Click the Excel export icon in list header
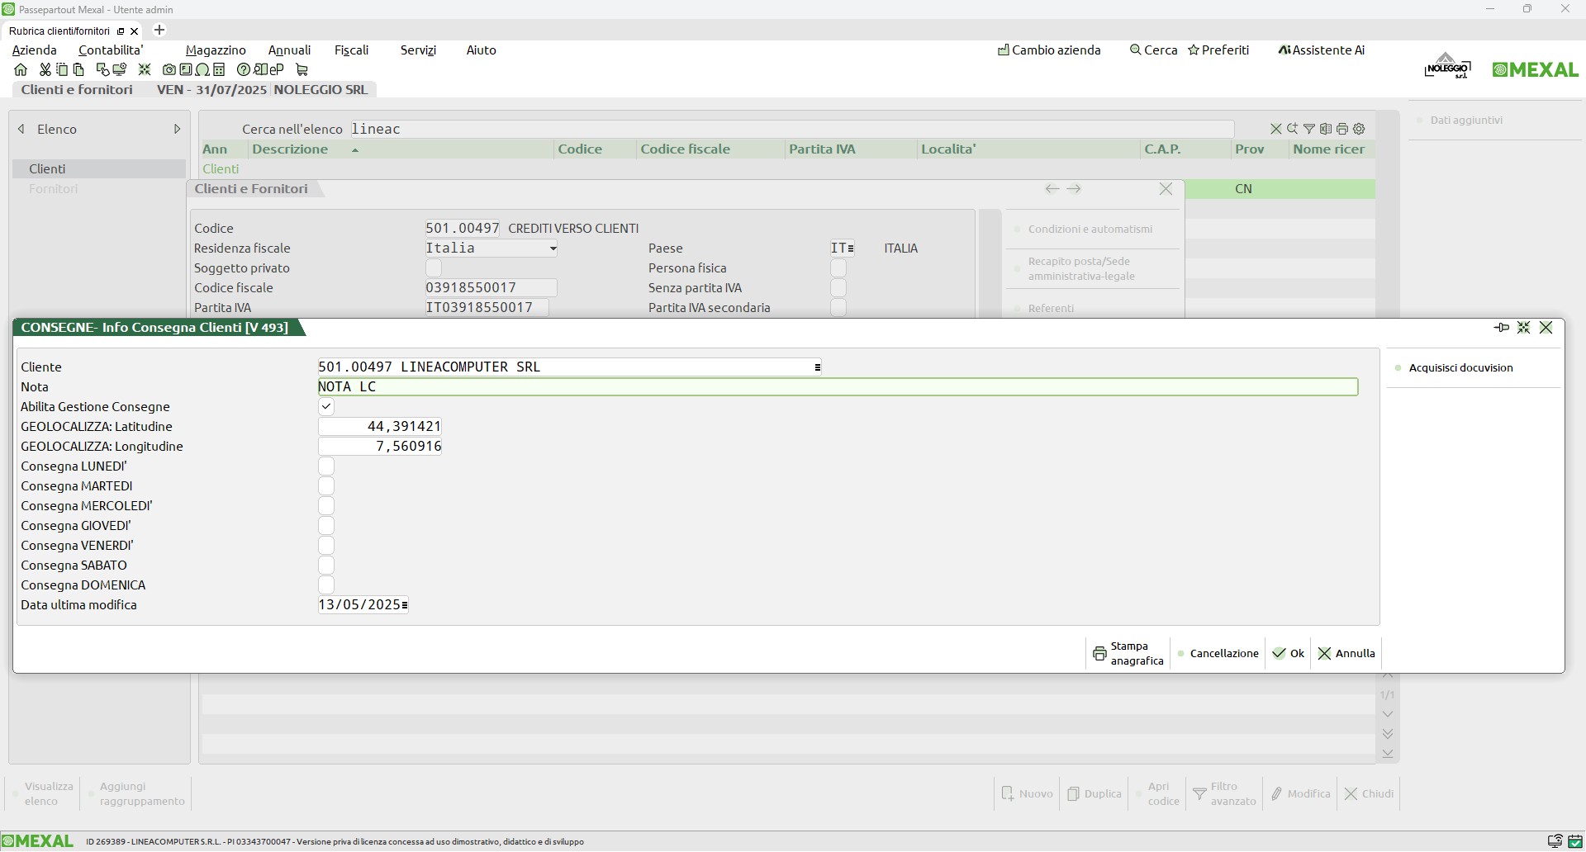1586x852 pixels. point(1326,129)
